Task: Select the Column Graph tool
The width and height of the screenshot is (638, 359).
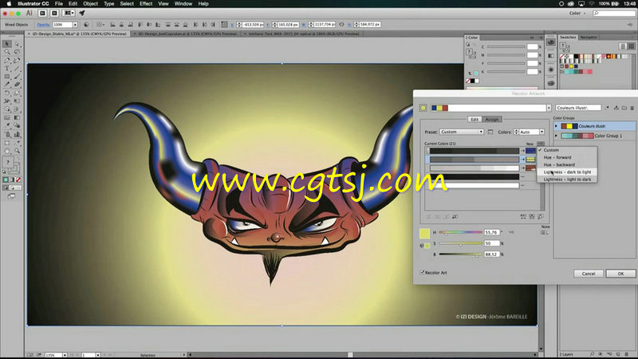Action: [x=17, y=134]
